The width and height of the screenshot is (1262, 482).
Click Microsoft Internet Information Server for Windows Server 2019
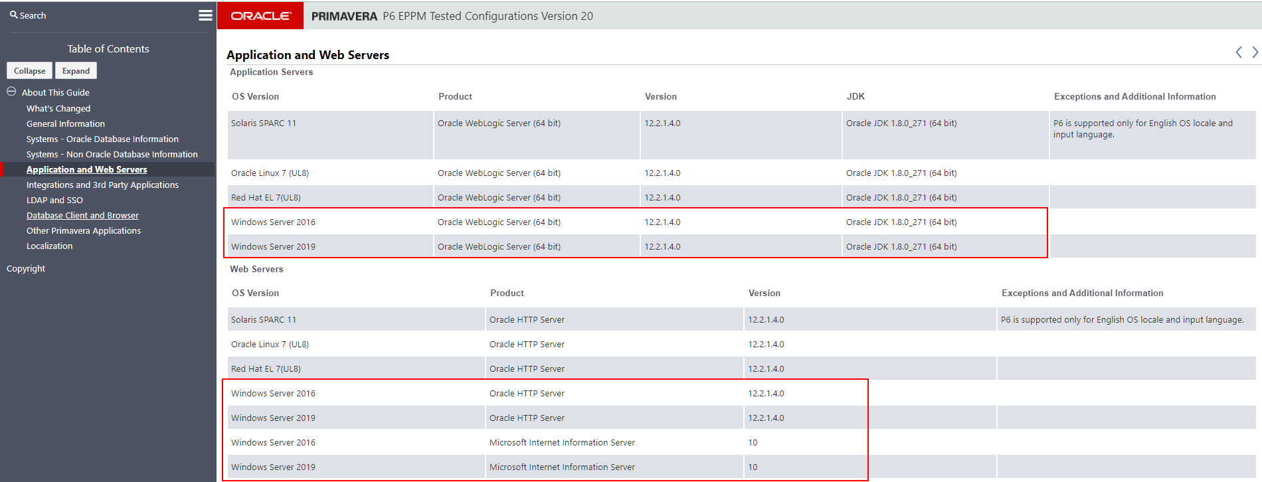562,467
